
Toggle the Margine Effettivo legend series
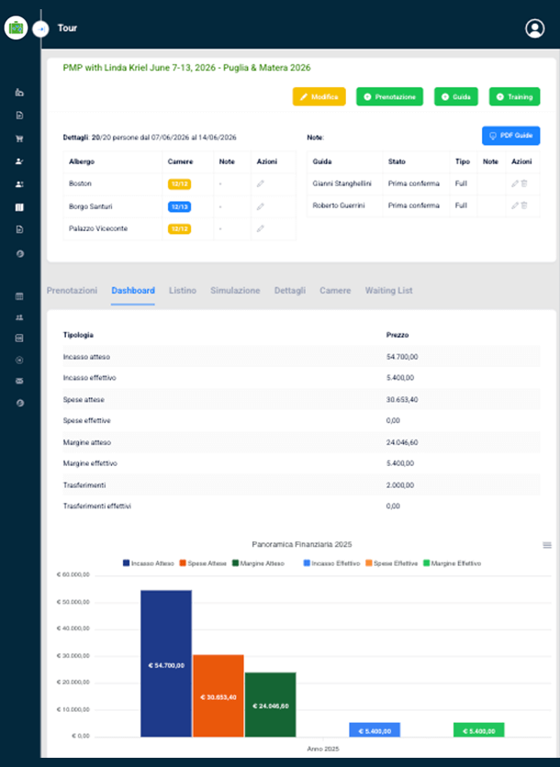451,562
